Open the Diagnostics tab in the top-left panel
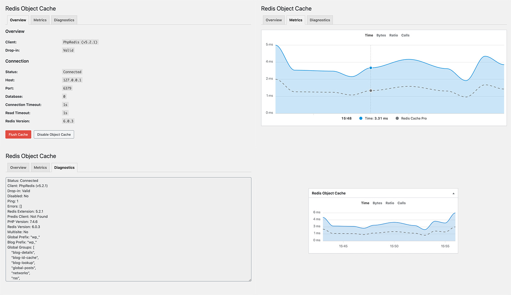 [64, 20]
